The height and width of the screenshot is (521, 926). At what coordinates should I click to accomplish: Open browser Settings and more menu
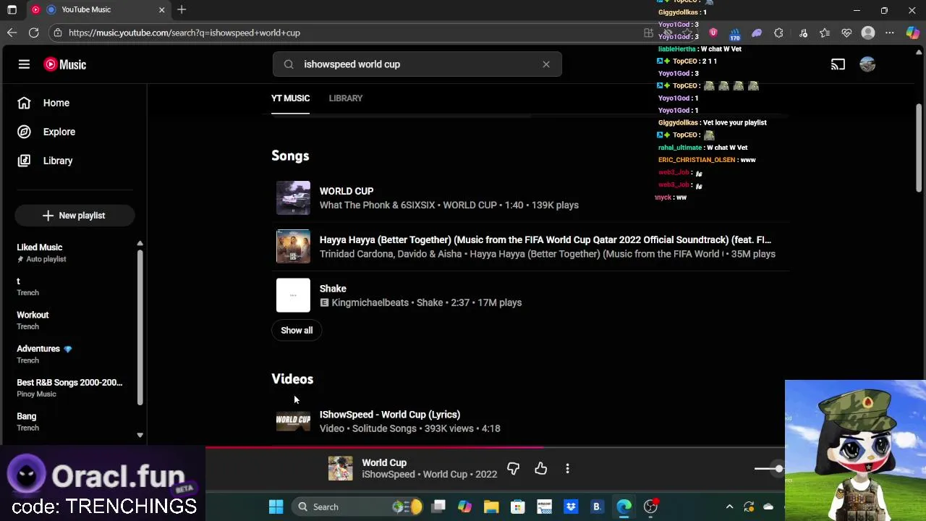tap(890, 33)
